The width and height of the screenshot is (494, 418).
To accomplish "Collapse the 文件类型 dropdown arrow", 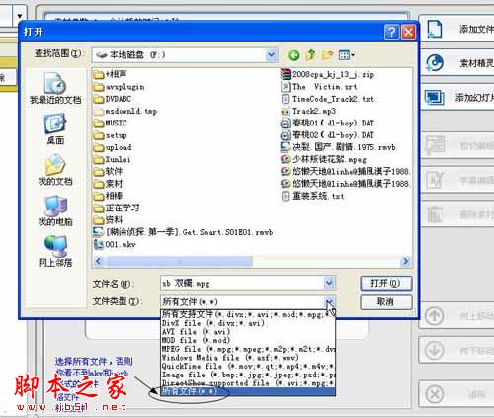I will point(329,301).
